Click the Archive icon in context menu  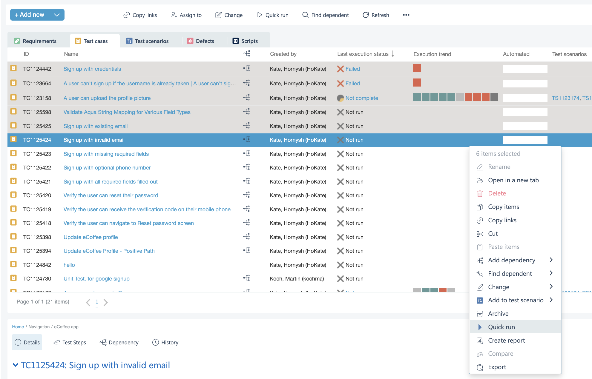click(480, 314)
